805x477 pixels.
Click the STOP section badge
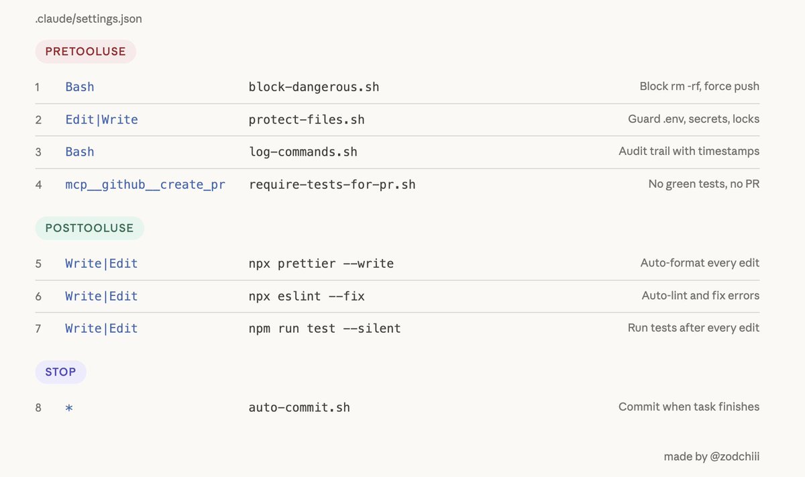tap(60, 372)
